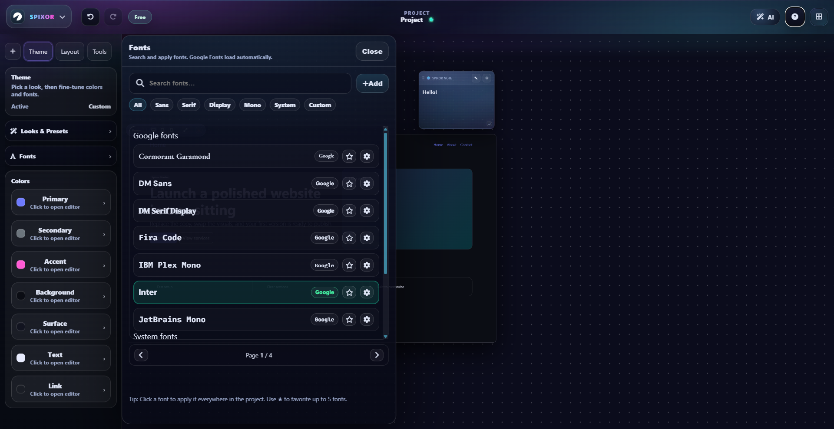Image resolution: width=834 pixels, height=429 pixels.
Task: Star the DM Sans font
Action: coord(349,183)
